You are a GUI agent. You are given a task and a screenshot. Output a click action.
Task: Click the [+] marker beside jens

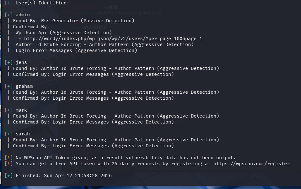(x=8, y=62)
